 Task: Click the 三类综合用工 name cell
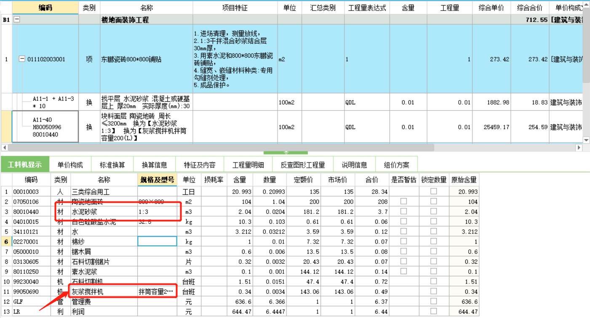click(104, 191)
